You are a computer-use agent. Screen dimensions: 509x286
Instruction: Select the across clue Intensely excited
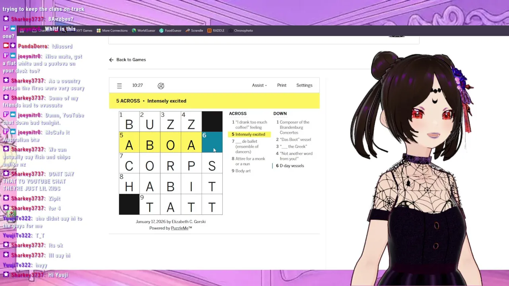click(x=250, y=135)
